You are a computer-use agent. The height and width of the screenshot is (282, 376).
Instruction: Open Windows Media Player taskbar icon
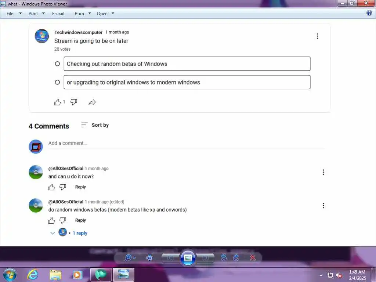tap(77, 275)
